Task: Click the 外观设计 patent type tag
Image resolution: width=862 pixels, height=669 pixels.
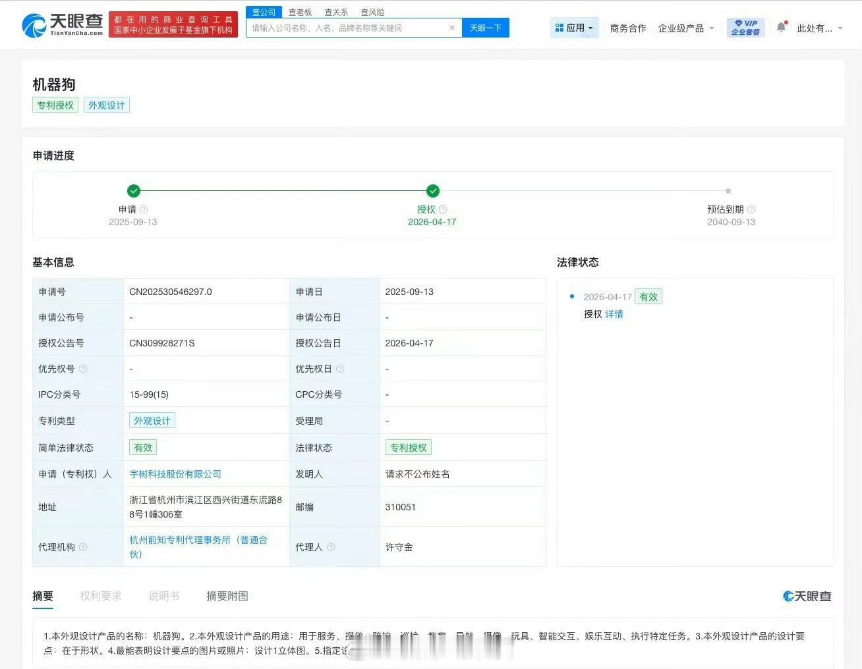Action: pyautogui.click(x=152, y=420)
